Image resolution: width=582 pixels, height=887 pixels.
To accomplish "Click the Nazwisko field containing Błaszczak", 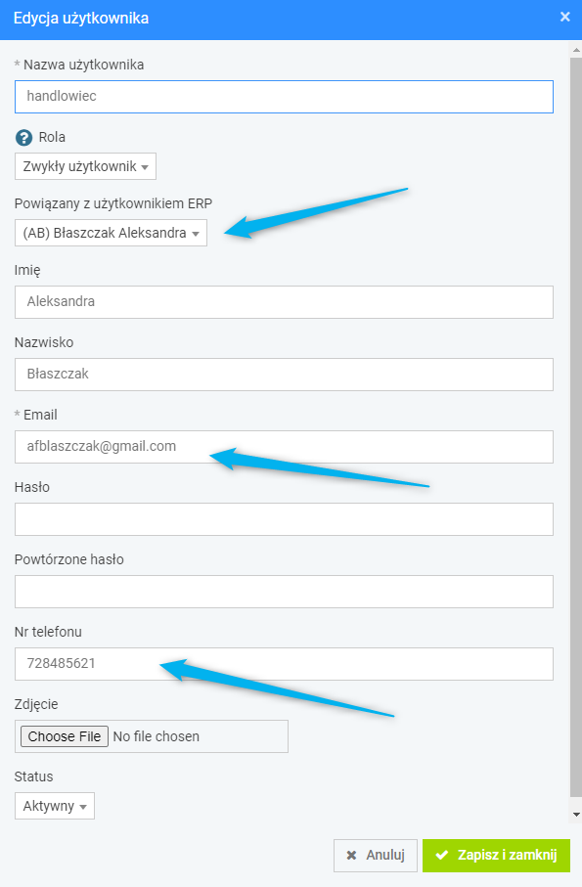I will pos(284,375).
